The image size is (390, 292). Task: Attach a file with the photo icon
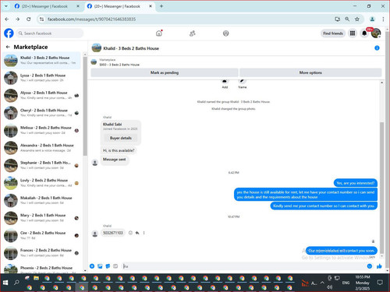click(x=100, y=266)
